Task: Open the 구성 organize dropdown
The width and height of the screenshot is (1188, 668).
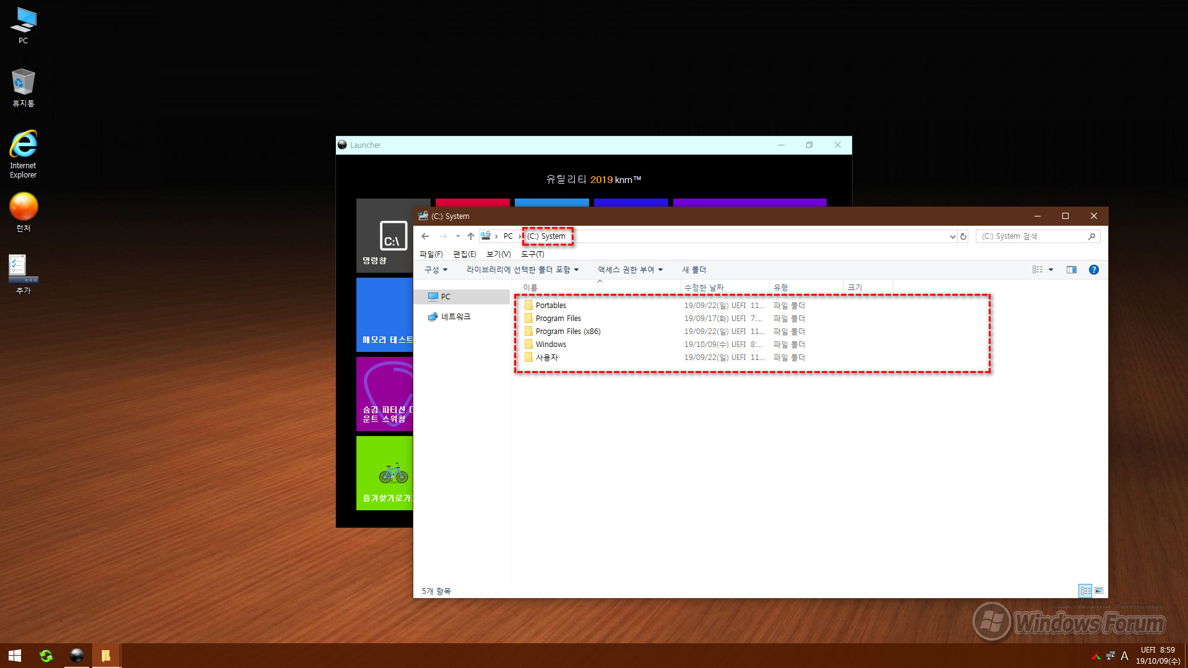Action: click(436, 270)
